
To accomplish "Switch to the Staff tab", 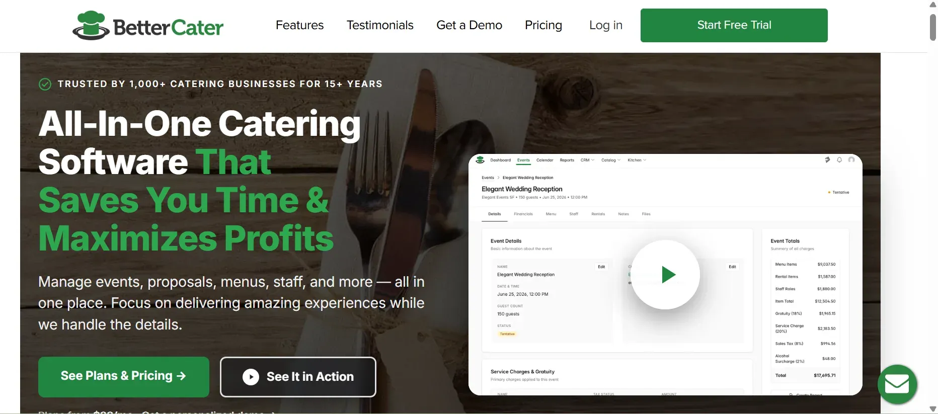I will (x=574, y=214).
